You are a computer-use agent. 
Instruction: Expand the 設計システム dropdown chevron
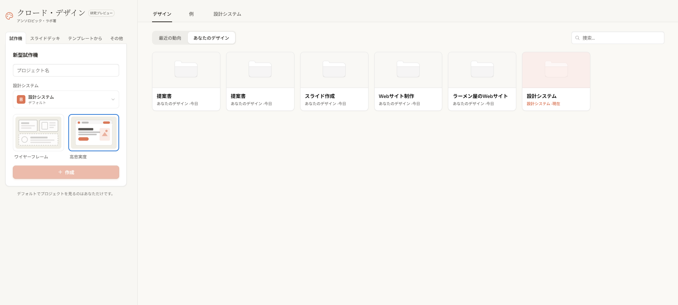point(113,99)
